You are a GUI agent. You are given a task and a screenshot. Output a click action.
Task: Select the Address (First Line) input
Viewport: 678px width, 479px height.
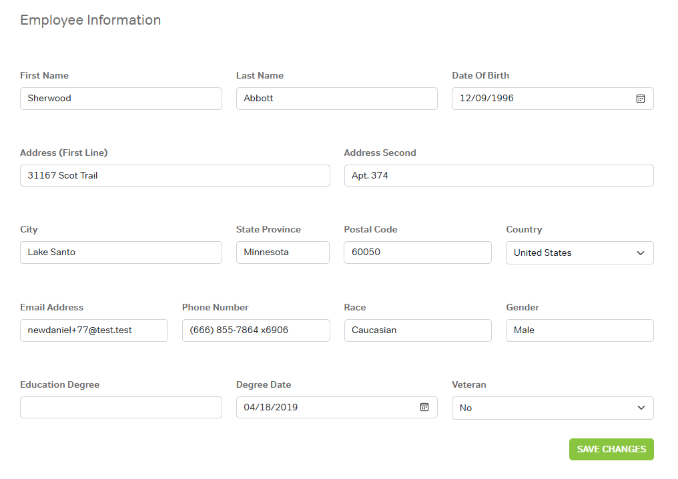(x=175, y=176)
